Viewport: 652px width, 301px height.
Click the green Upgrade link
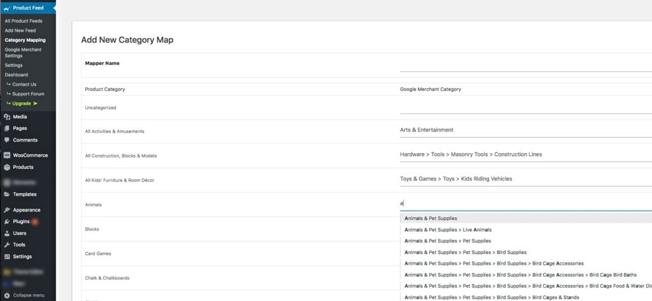[x=25, y=104]
